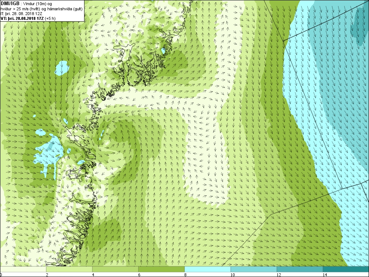The image size is (369, 277).
Task: Click the legend value 4
Action: point(93,275)
